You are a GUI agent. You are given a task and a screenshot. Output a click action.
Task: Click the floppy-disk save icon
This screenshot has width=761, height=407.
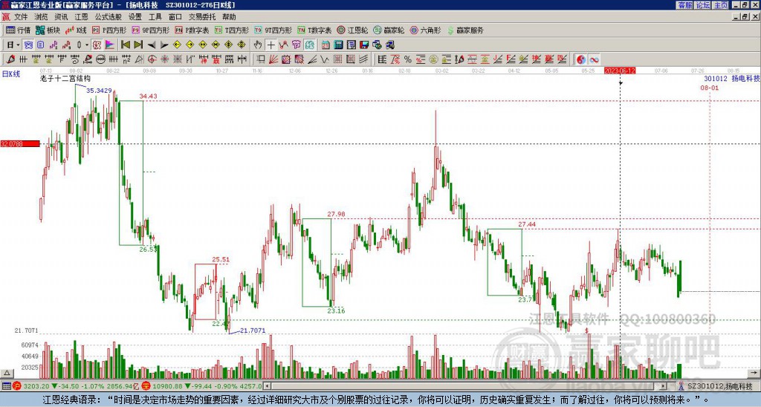364,45
